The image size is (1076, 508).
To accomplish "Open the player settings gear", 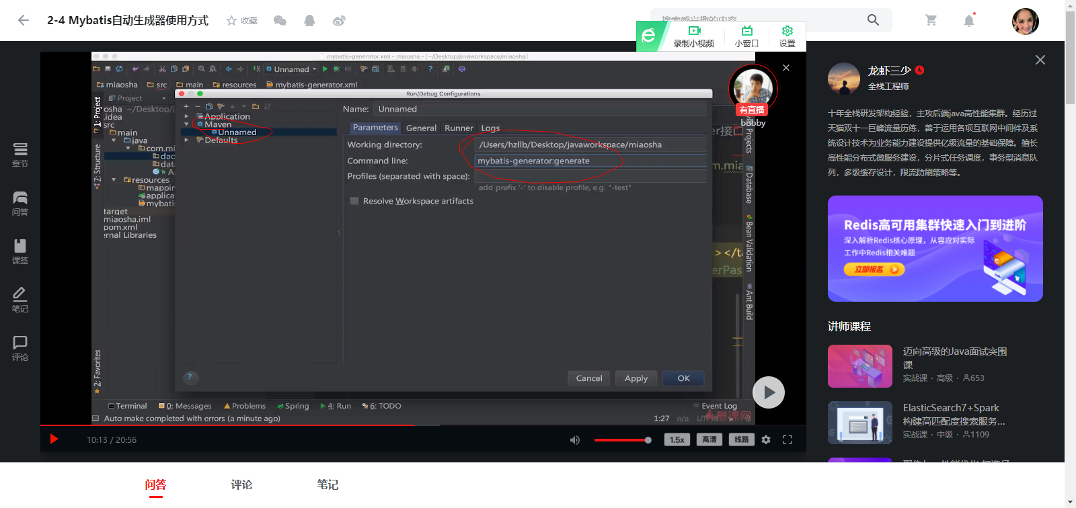I will pyautogui.click(x=766, y=439).
